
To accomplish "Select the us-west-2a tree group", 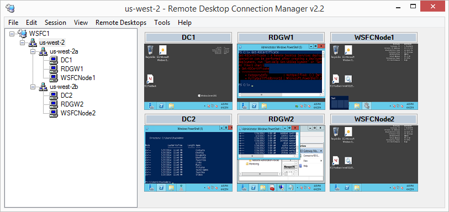I will (x=64, y=51).
